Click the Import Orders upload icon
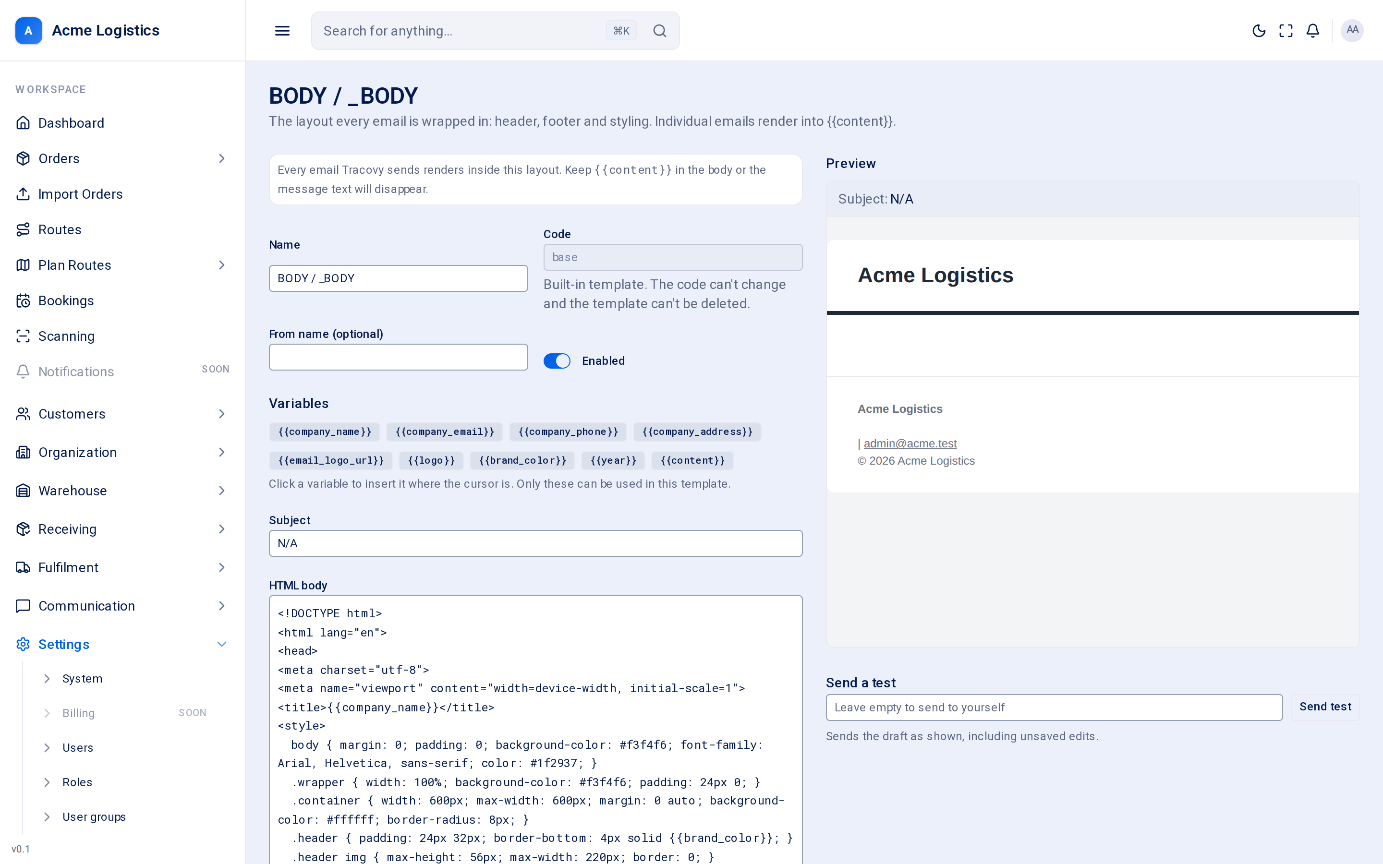The width and height of the screenshot is (1383, 864). click(x=23, y=194)
